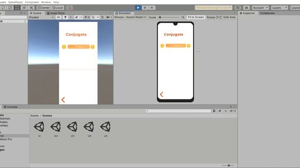Image resolution: width=300 pixels, height=168 pixels.
Task: Click the Fit to Screen button
Action: pos(196,17)
